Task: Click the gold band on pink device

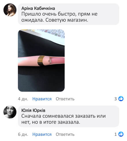Action: pyautogui.click(x=41, y=61)
